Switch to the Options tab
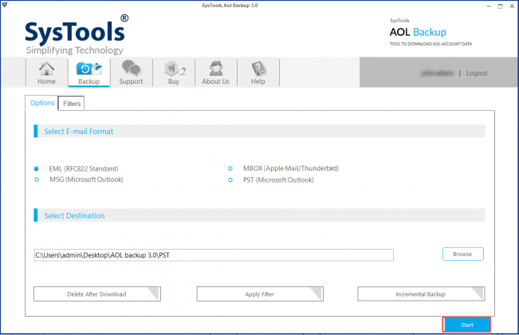The height and width of the screenshot is (335, 519). click(x=42, y=103)
